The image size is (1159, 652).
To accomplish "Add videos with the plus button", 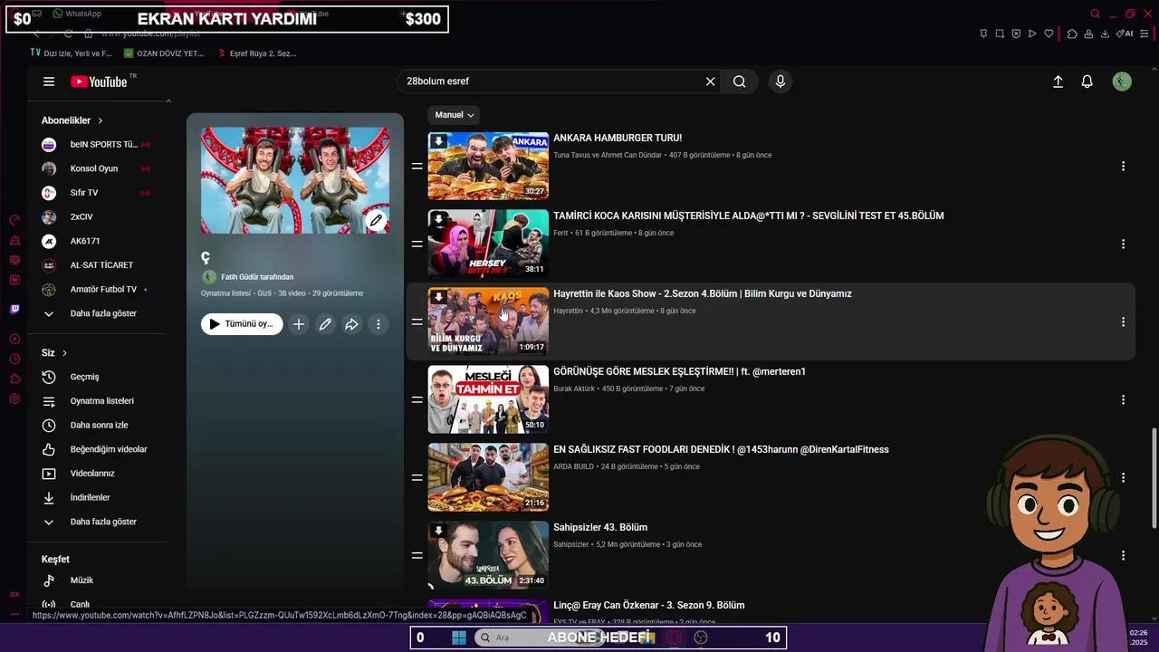I will 299,324.
